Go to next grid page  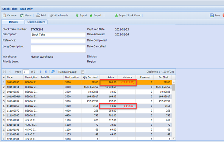click(x=41, y=72)
